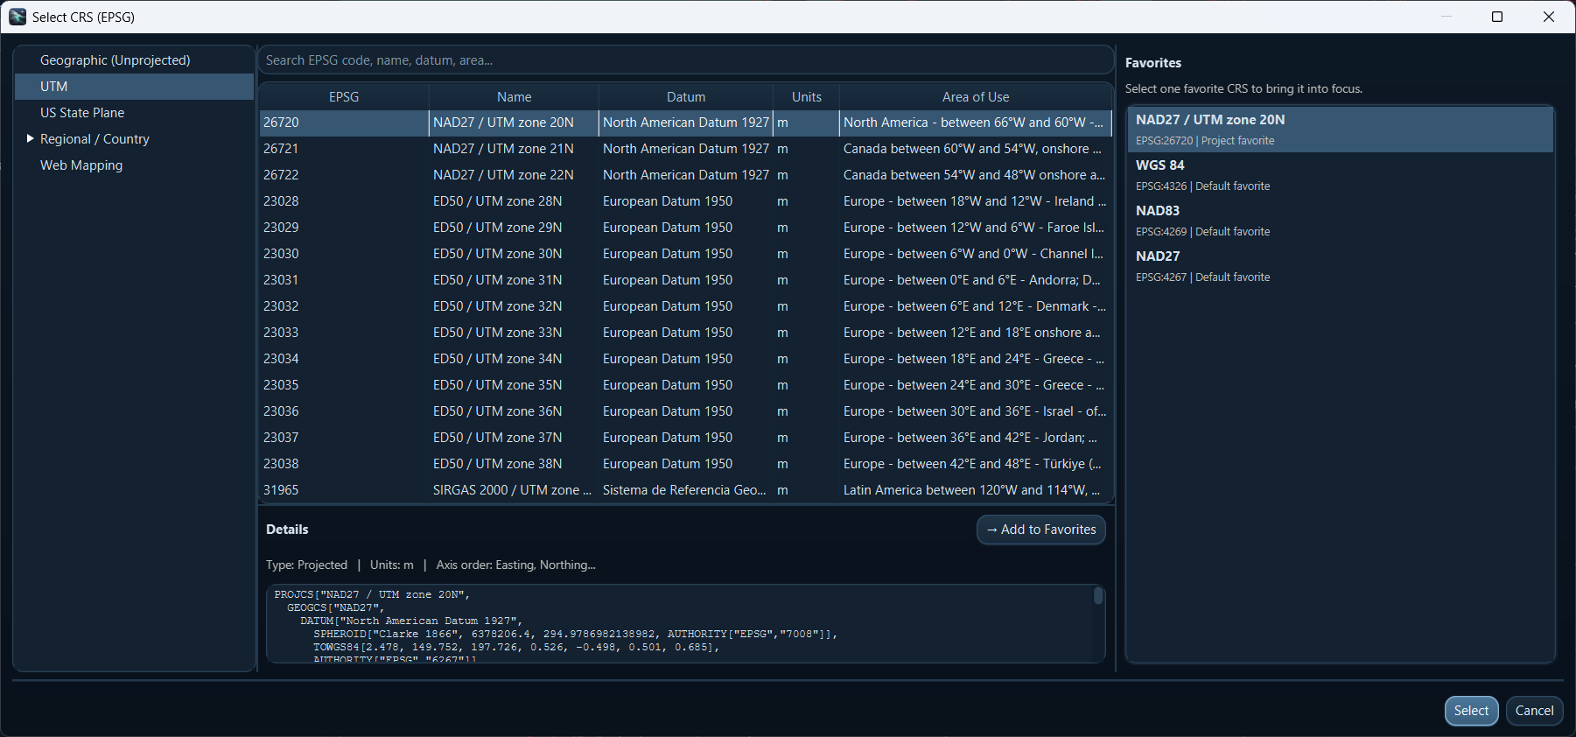Pick the NAD83 favorite
1576x737 pixels.
1341,221
